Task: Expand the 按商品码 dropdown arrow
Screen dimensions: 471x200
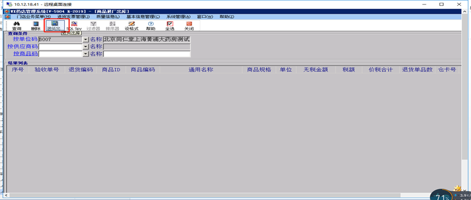Action: [85, 54]
